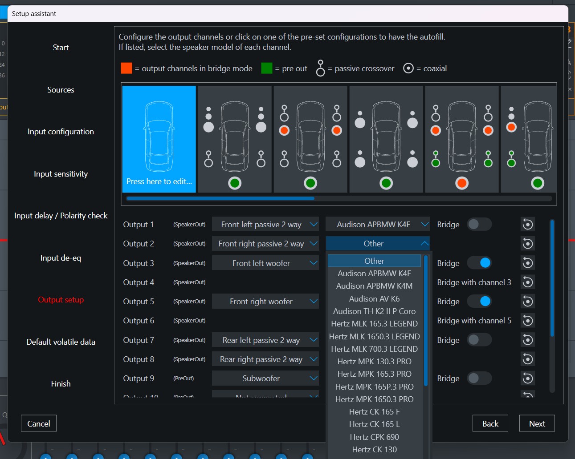Select Audison APBMW K4M from list
The height and width of the screenshot is (459, 575).
(374, 286)
